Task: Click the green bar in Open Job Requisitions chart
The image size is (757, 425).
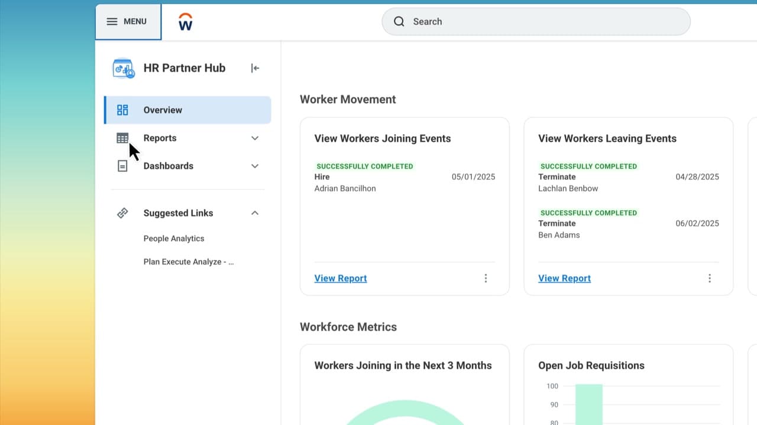Action: 588,404
